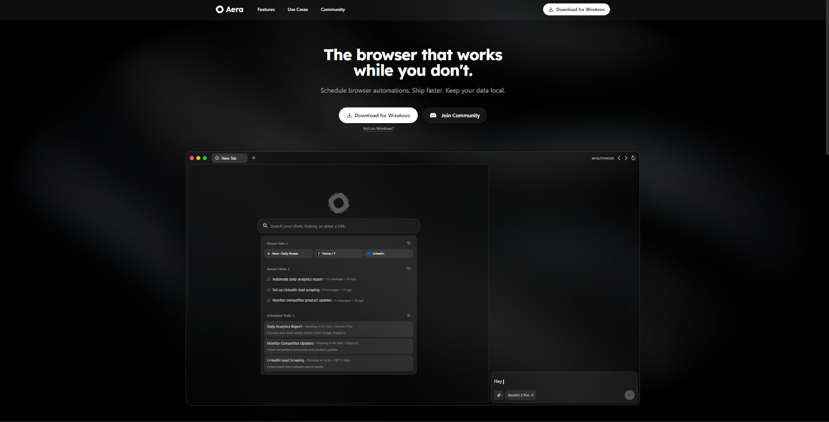Click the Aera logo in the header

point(229,9)
